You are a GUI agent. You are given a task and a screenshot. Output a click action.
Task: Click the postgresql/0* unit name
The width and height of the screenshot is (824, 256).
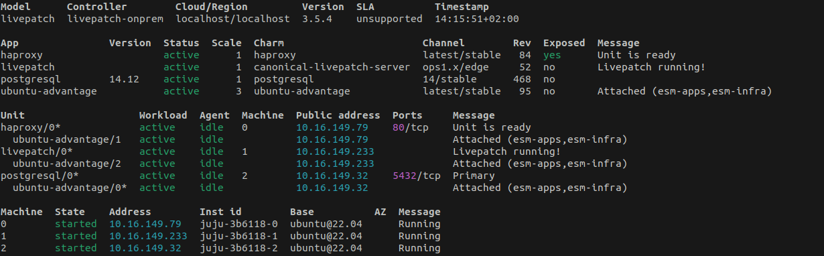pos(40,176)
